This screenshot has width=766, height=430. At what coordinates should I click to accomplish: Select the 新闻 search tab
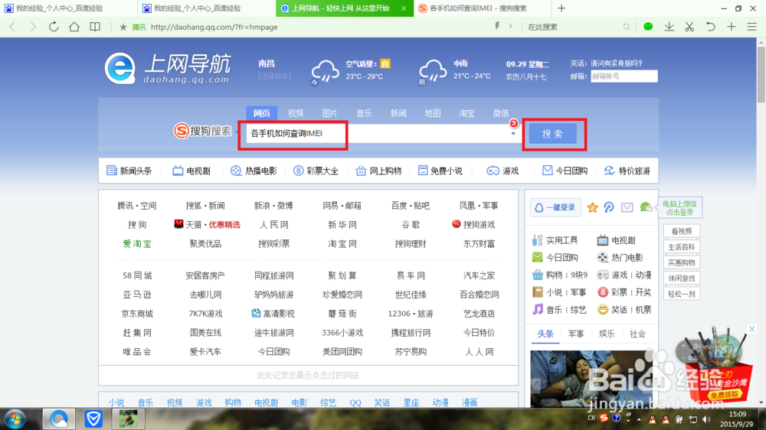point(398,113)
